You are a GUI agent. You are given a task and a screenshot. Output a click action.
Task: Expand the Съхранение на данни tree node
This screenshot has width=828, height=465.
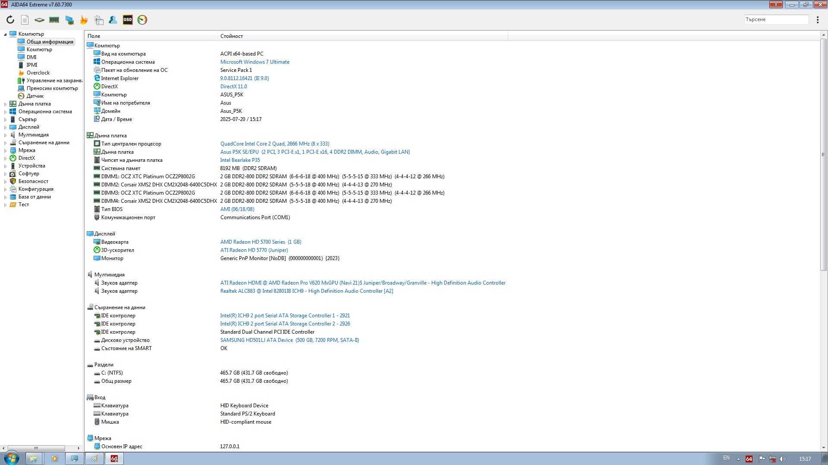(x=5, y=143)
